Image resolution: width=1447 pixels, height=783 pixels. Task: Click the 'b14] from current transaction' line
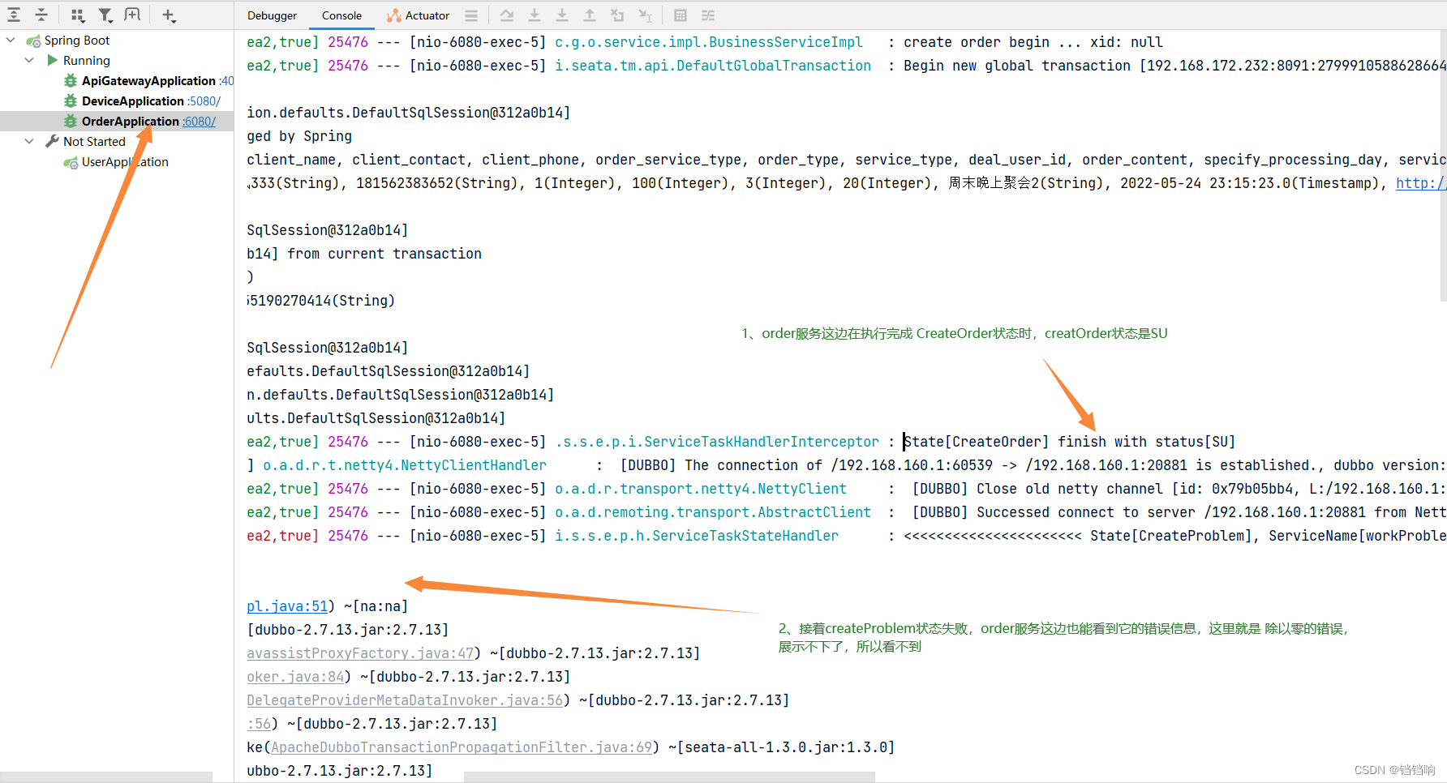pos(364,254)
